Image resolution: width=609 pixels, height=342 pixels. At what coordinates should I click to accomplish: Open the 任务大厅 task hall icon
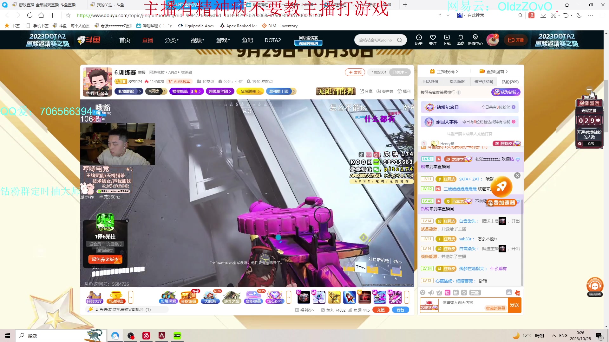[94, 297]
